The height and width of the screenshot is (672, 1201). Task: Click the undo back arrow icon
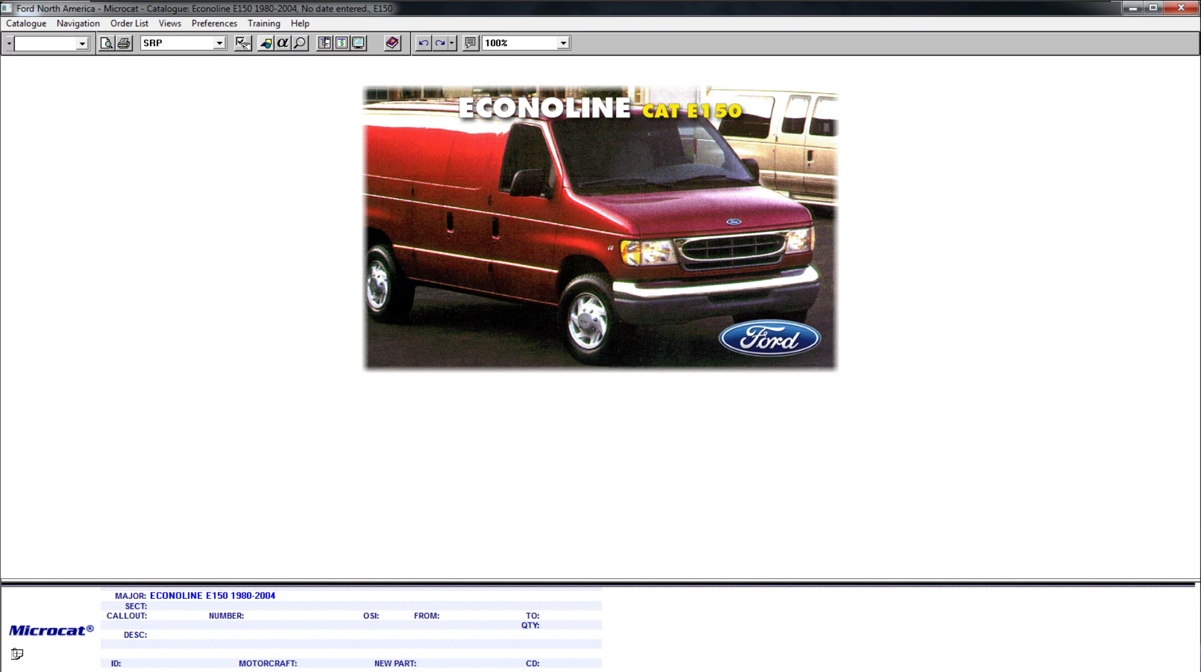(x=423, y=43)
